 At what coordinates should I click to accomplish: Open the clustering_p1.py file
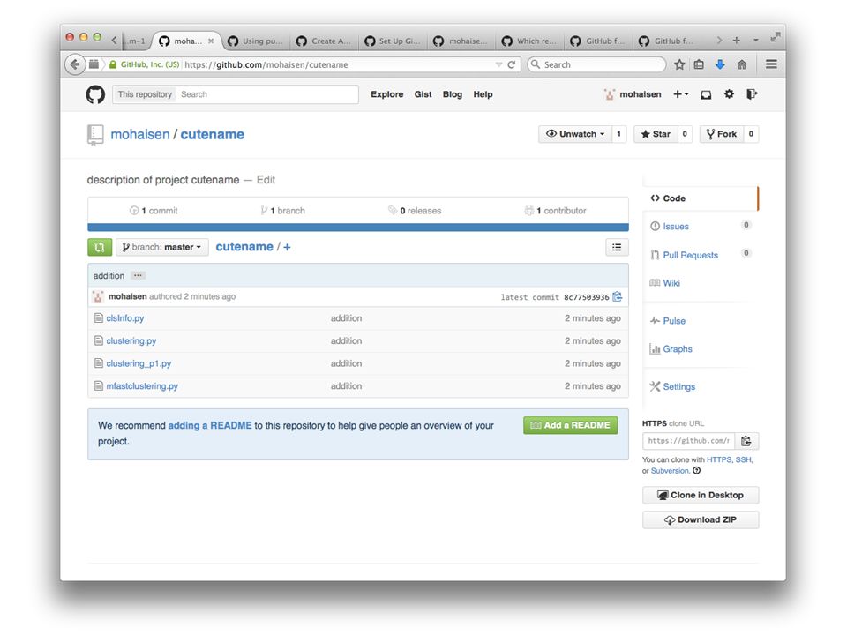click(x=139, y=363)
